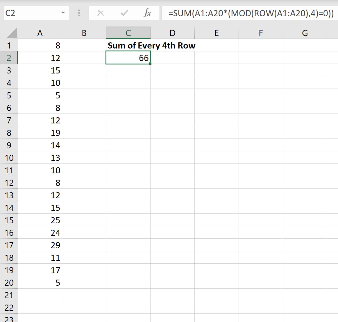This screenshot has height=322, width=338.
Task: Select row 6 header
Action: [9, 108]
